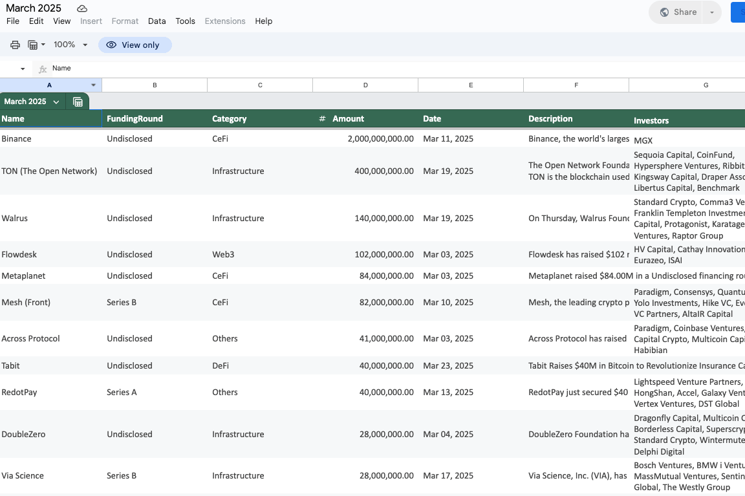Click the Date header cell
This screenshot has height=496, width=745.
[x=471, y=119]
